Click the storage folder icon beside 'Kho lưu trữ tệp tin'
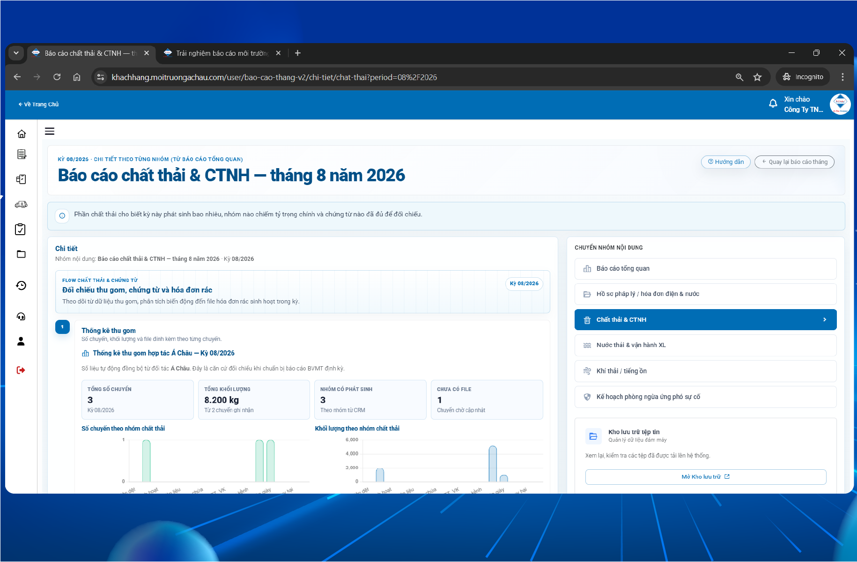 tap(593, 436)
